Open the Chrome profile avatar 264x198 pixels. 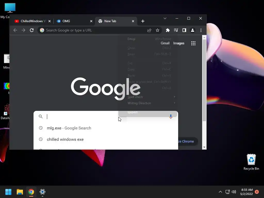(x=192, y=30)
